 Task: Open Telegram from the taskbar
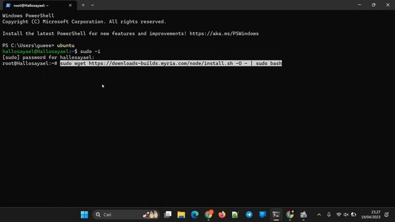pos(249,215)
